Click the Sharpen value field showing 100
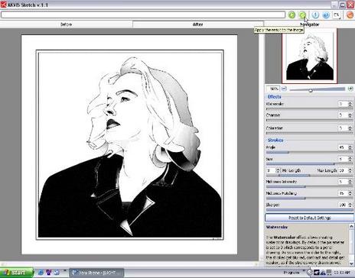 (x=343, y=205)
